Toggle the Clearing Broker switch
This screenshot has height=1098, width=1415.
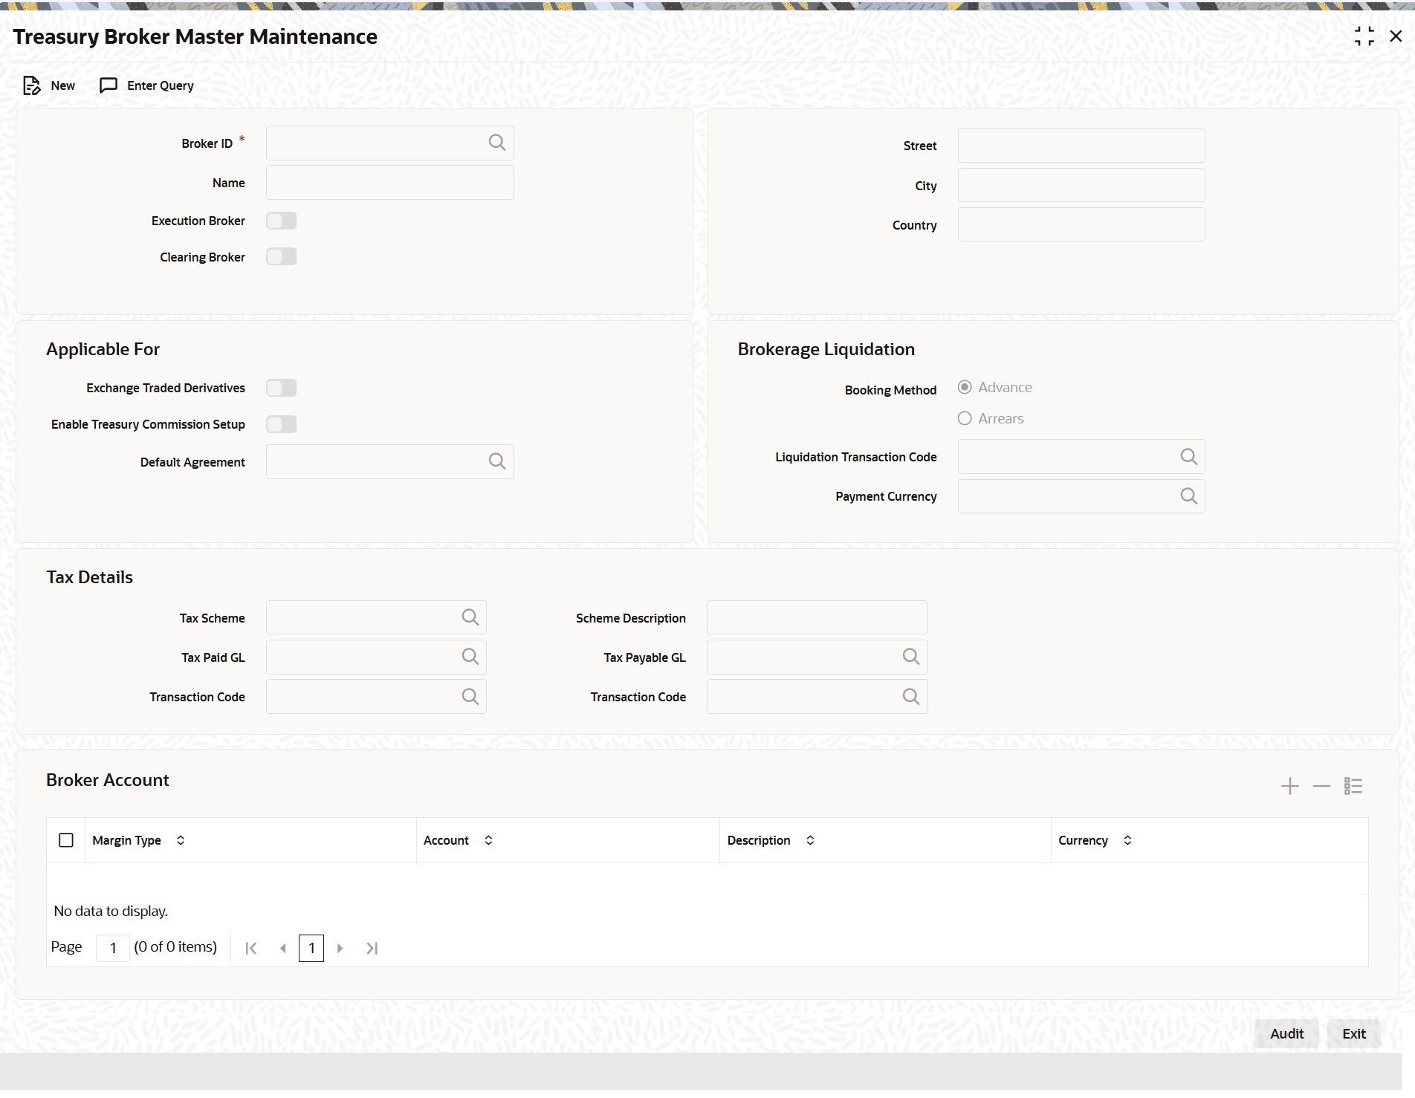pyautogui.click(x=282, y=257)
